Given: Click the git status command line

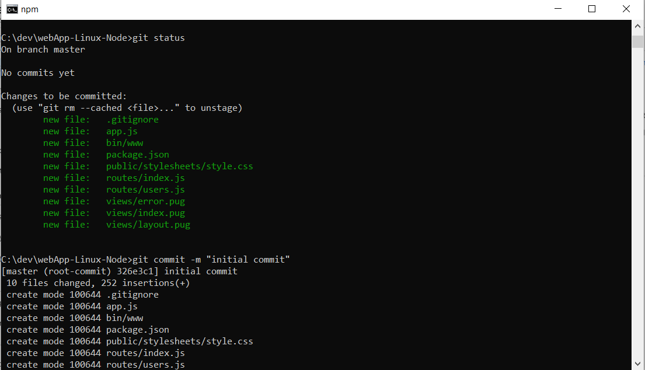Looking at the screenshot, I should [x=92, y=37].
